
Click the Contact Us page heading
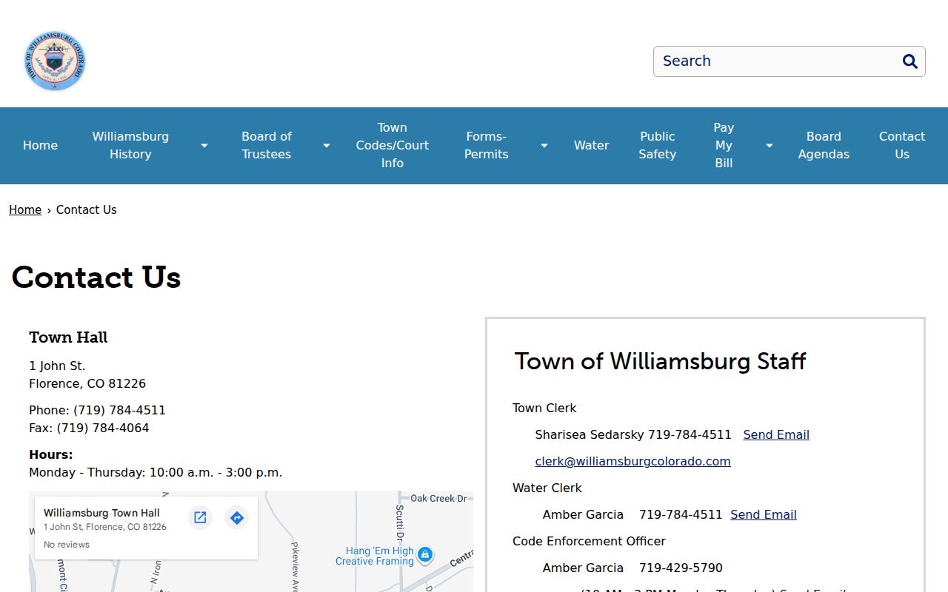point(96,277)
